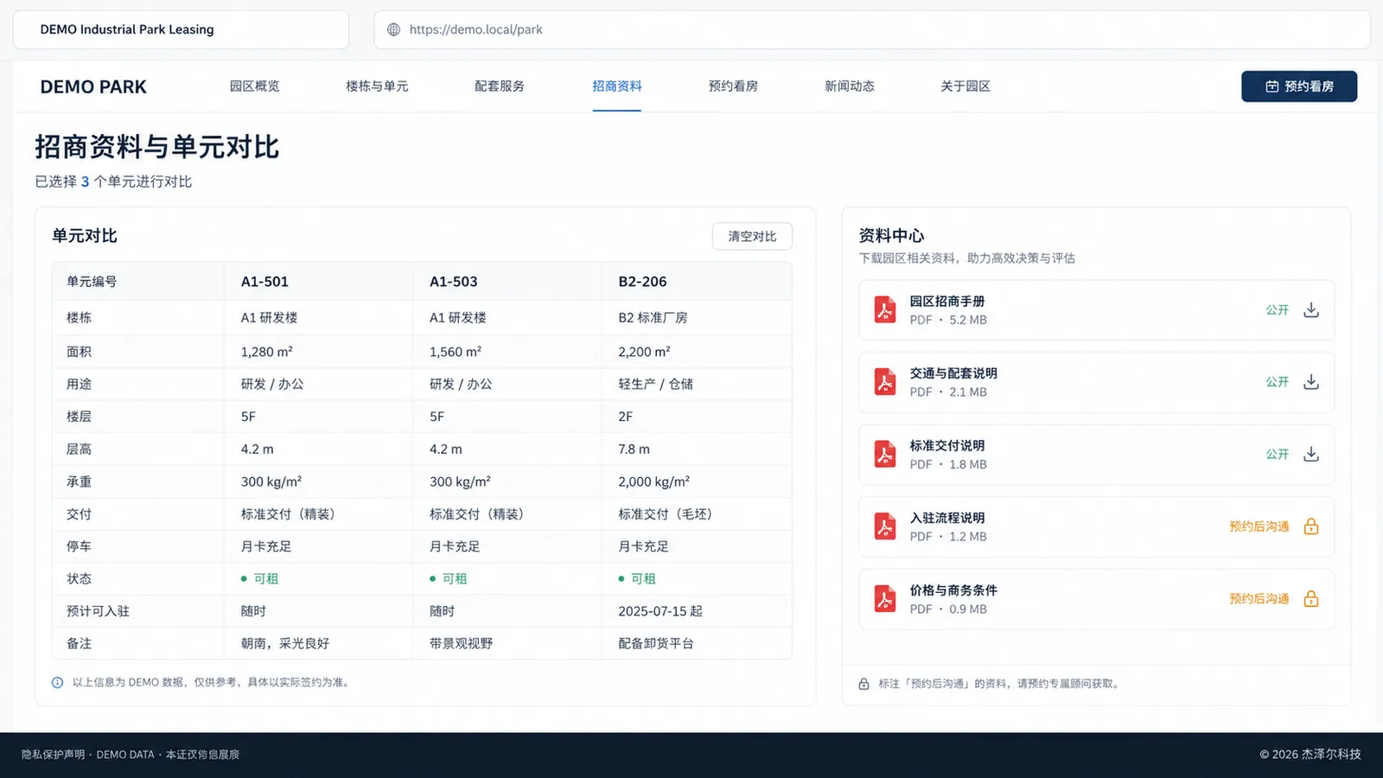The height and width of the screenshot is (778, 1383).
Task: Click the info icon beside DEMO data notice
Action: (57, 682)
